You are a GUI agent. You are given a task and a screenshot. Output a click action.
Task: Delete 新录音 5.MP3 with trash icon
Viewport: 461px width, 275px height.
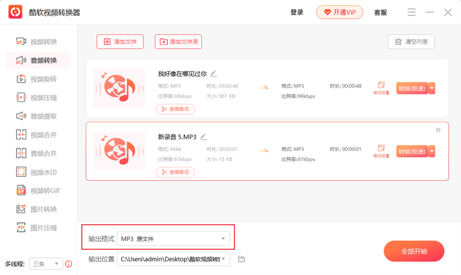438,130
